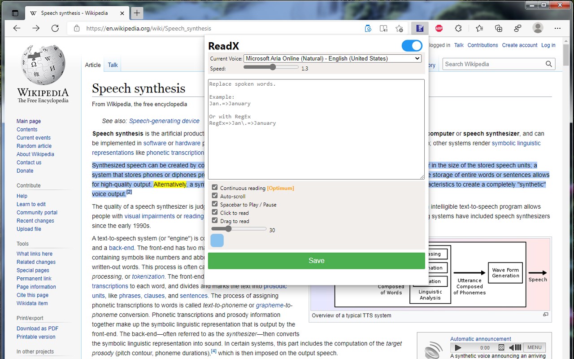This screenshot has width=574, height=359.
Task: Open the Current Voice dropdown
Action: coord(333,58)
